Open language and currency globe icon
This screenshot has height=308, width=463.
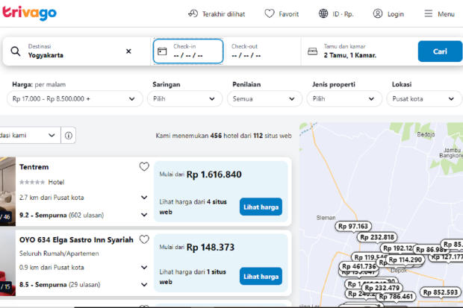[x=323, y=13]
